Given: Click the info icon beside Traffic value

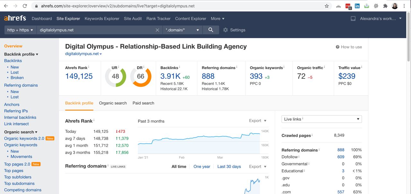Looking at the screenshot, I should coord(362,67).
